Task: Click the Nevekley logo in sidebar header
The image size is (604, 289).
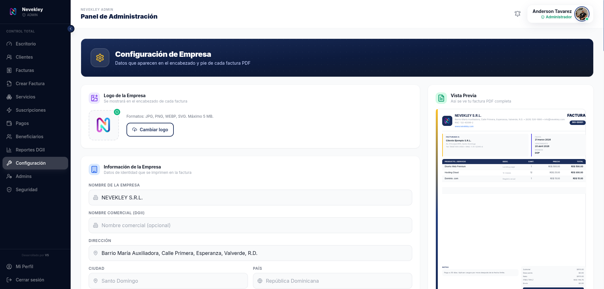Action: tap(13, 12)
